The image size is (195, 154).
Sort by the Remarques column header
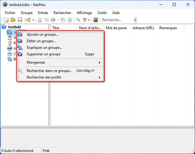(x=171, y=28)
